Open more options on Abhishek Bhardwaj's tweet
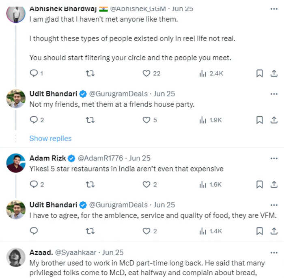Image resolution: width=284 pixels, height=278 pixels. (x=274, y=9)
